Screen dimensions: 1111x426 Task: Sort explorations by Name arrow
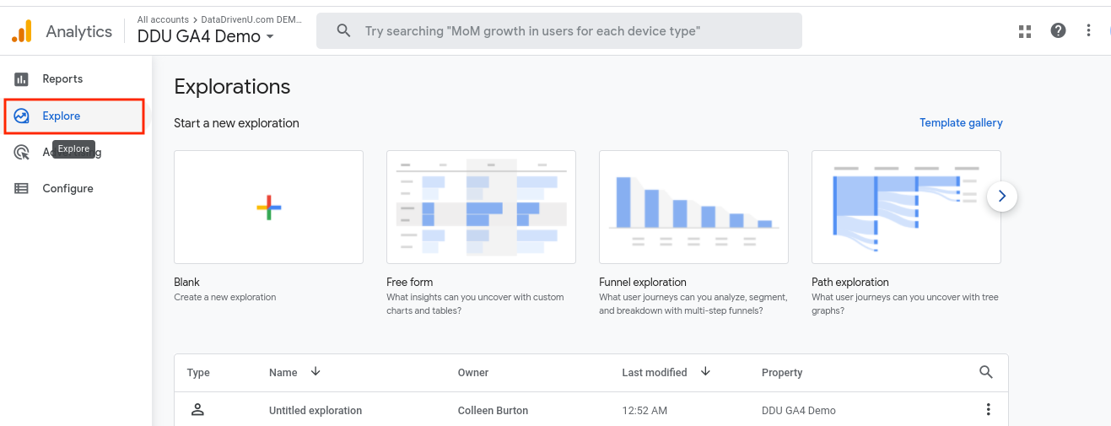pyautogui.click(x=316, y=371)
